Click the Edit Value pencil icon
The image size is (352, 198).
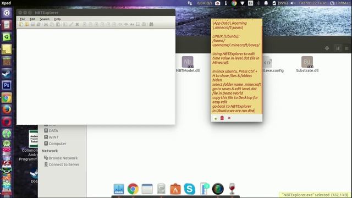[71, 24]
